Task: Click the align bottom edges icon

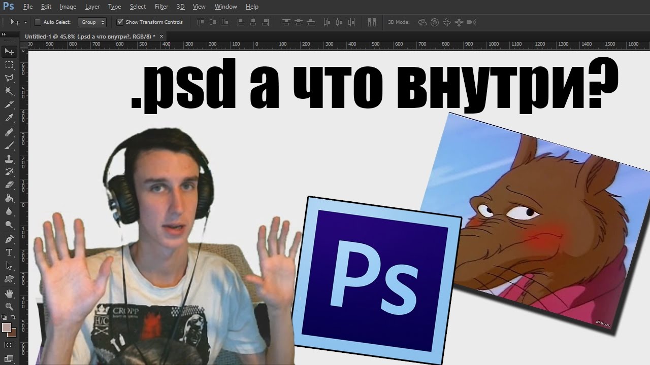Action: 224,22
